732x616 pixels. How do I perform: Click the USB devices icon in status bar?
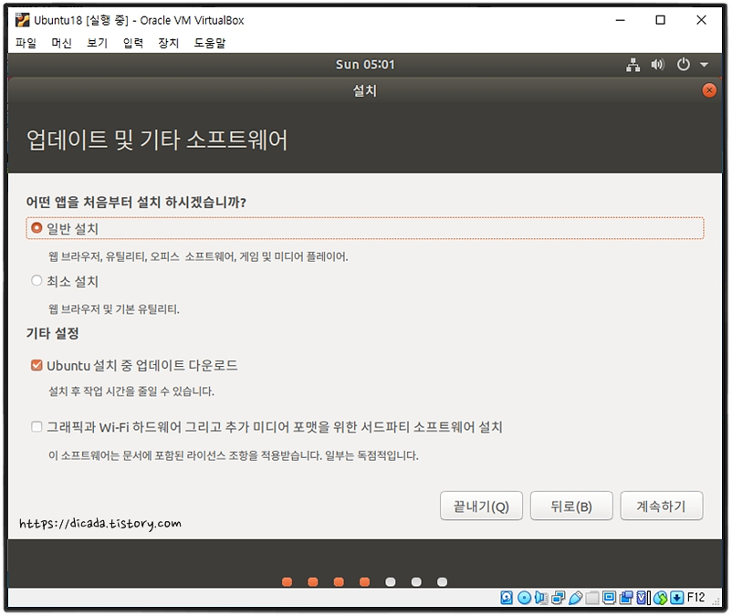coord(576,598)
